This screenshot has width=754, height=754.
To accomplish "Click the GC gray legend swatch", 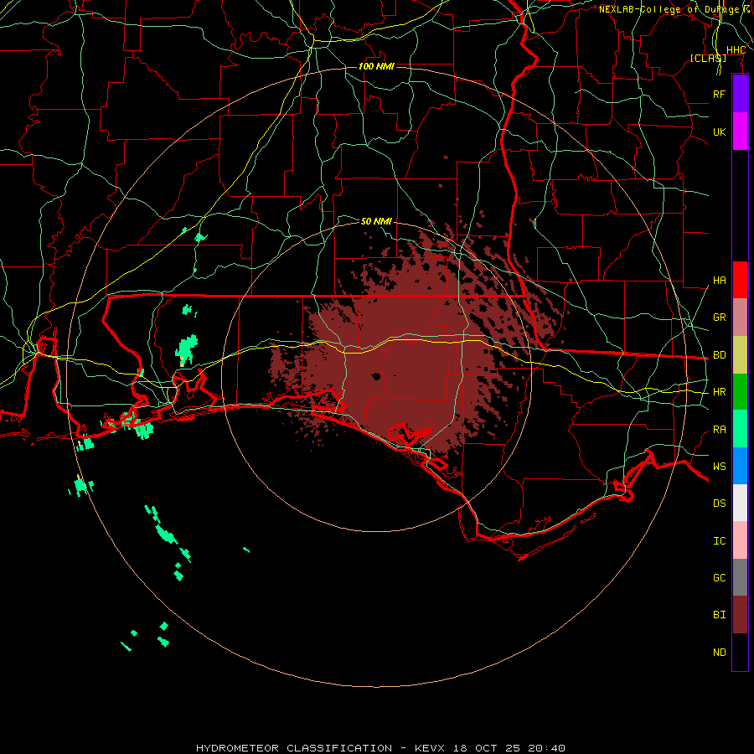I will 740,577.
